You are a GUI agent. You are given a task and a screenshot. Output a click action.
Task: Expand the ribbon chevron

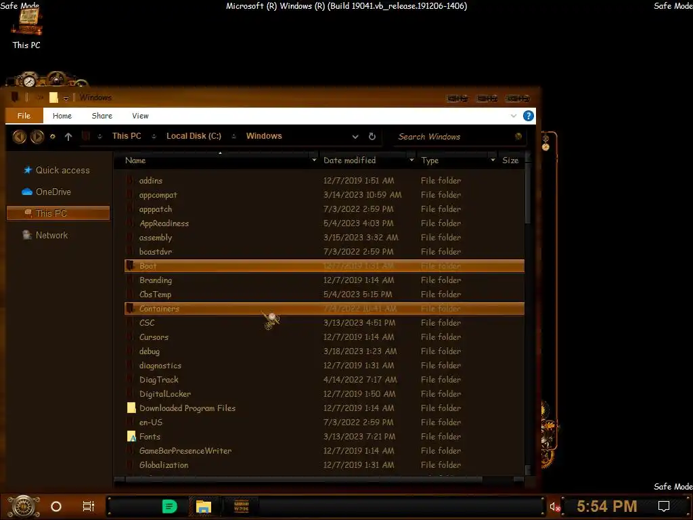click(x=514, y=116)
